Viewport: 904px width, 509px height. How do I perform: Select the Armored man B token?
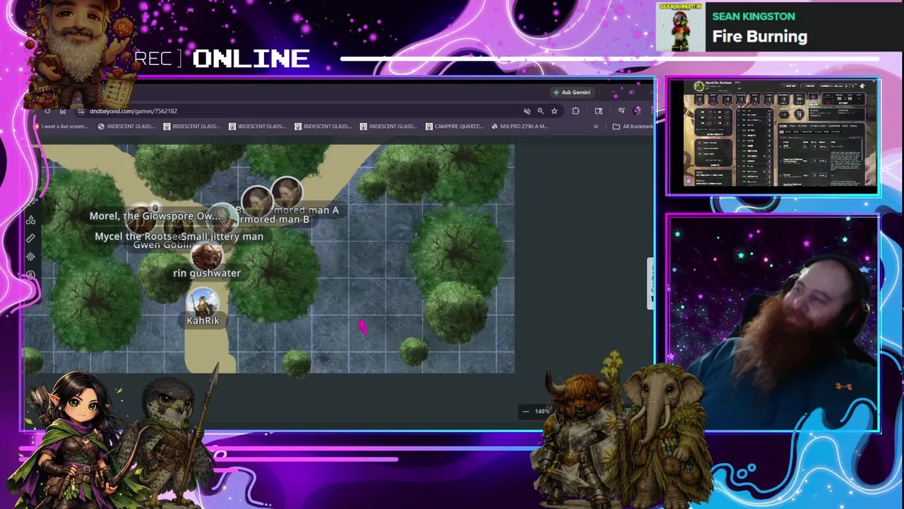257,201
